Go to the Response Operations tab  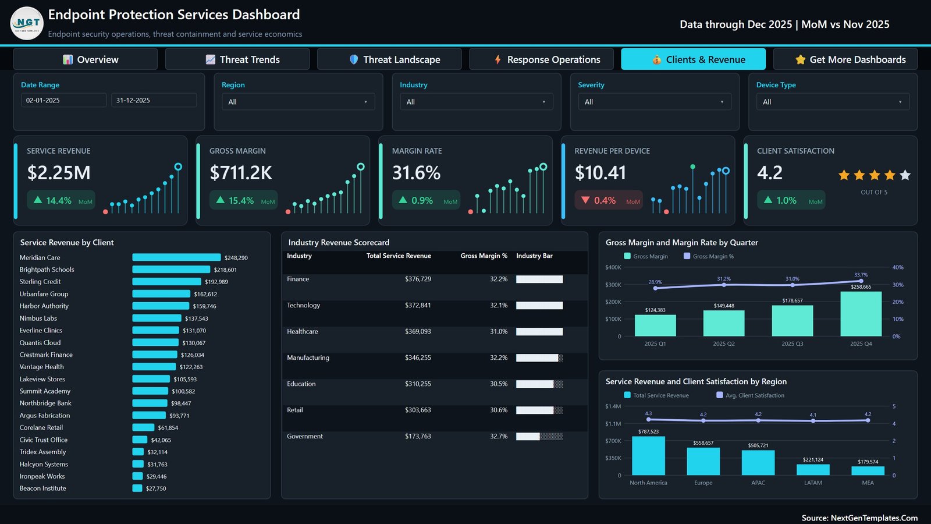pos(542,59)
